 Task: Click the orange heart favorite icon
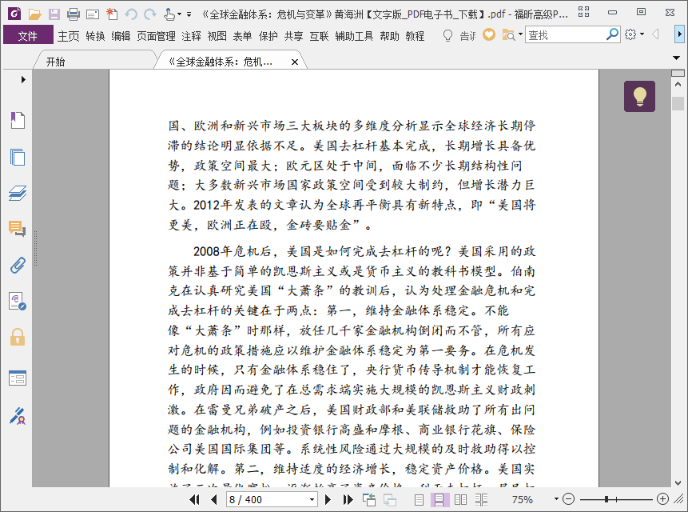tap(489, 34)
